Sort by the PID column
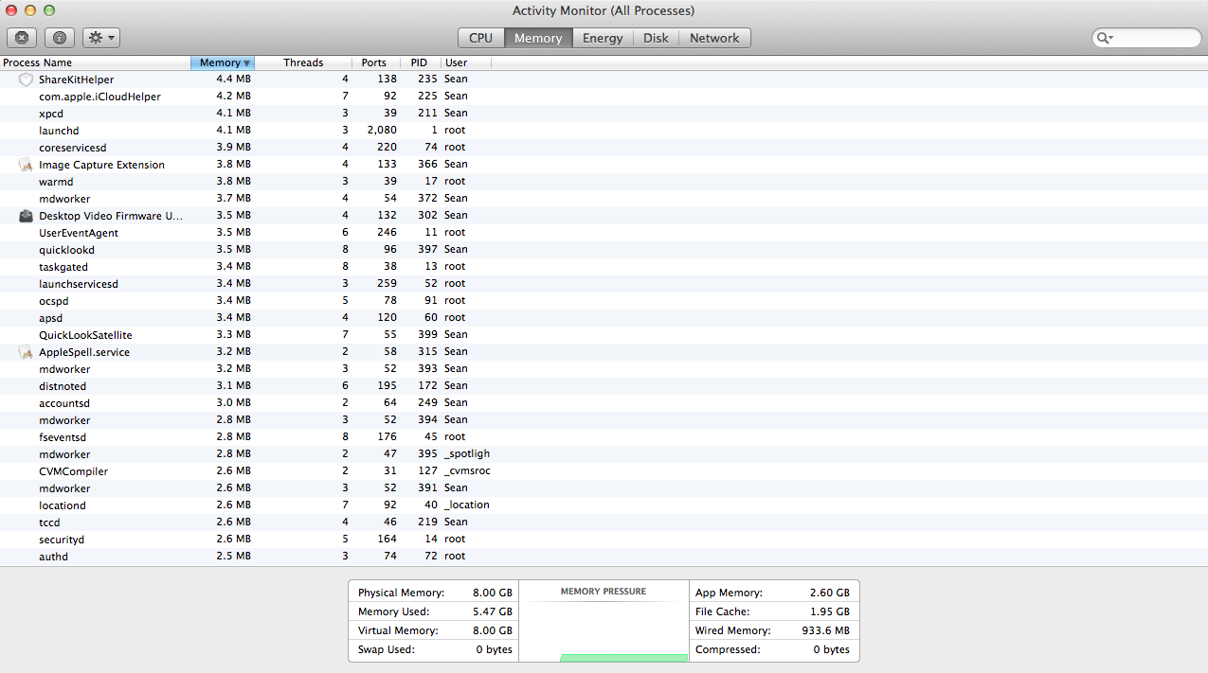Image resolution: width=1208 pixels, height=673 pixels. 421,62
